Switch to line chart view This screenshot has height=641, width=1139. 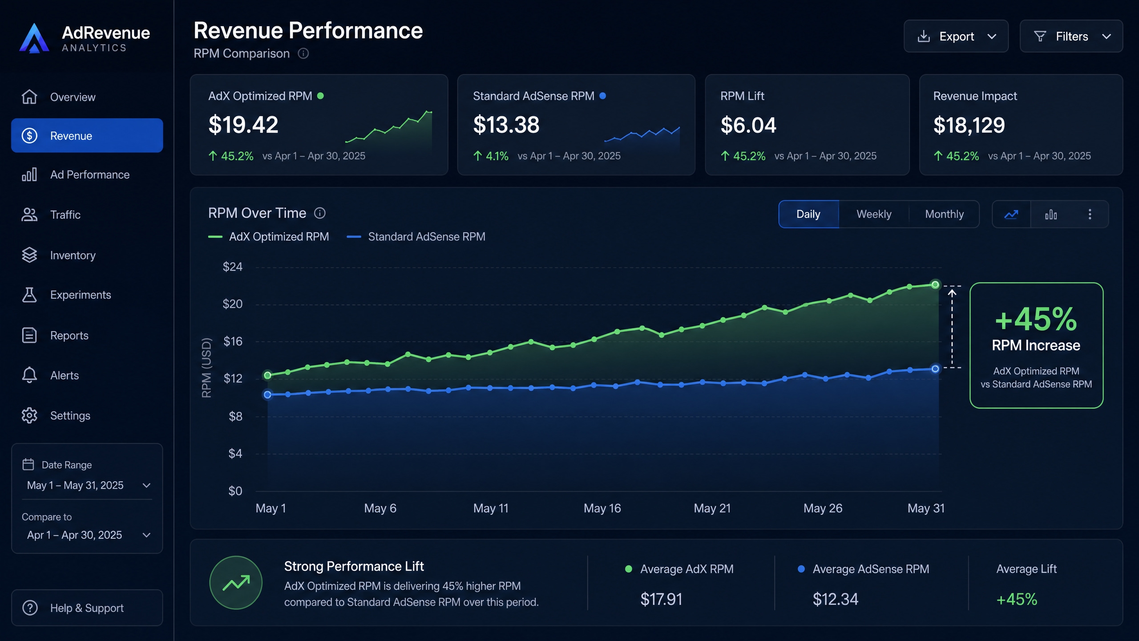coord(1011,214)
